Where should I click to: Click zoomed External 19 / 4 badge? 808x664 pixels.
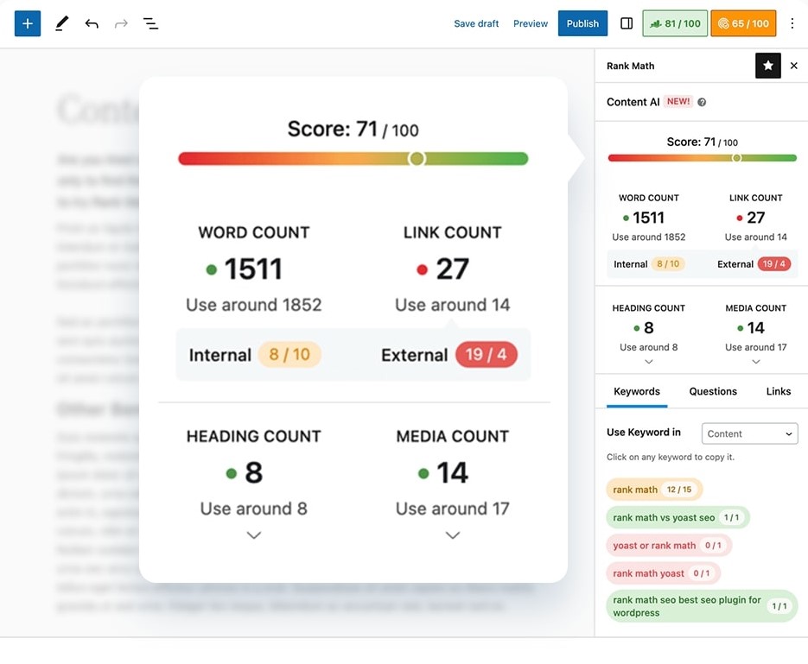[486, 355]
